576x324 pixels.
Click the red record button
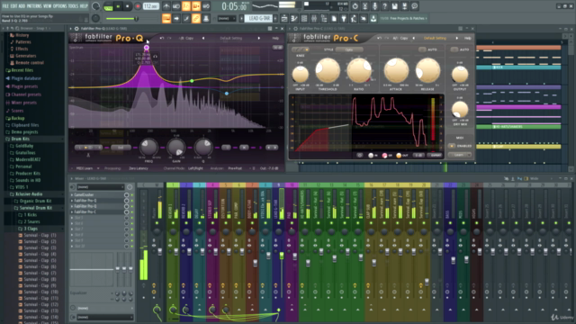pyautogui.click(x=138, y=6)
